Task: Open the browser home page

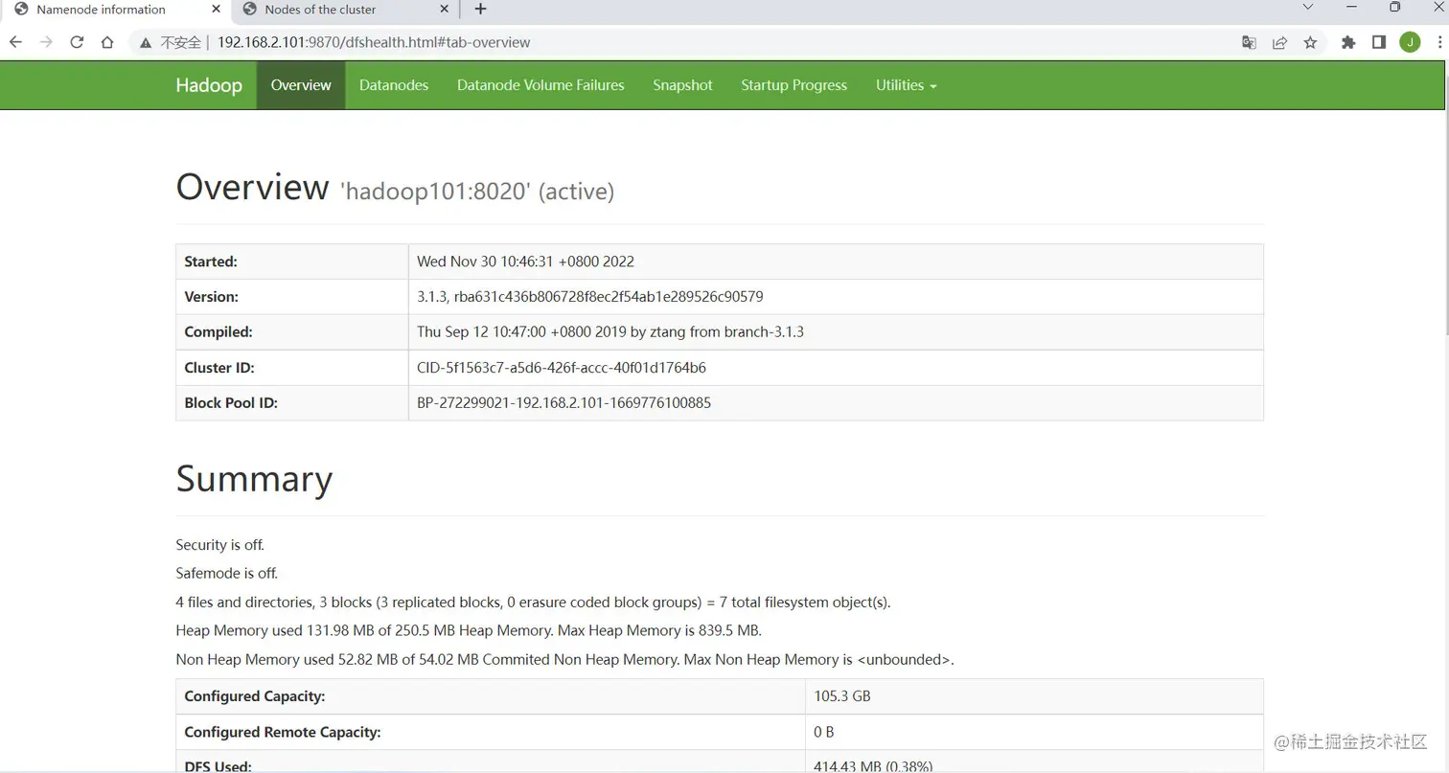Action: (107, 42)
